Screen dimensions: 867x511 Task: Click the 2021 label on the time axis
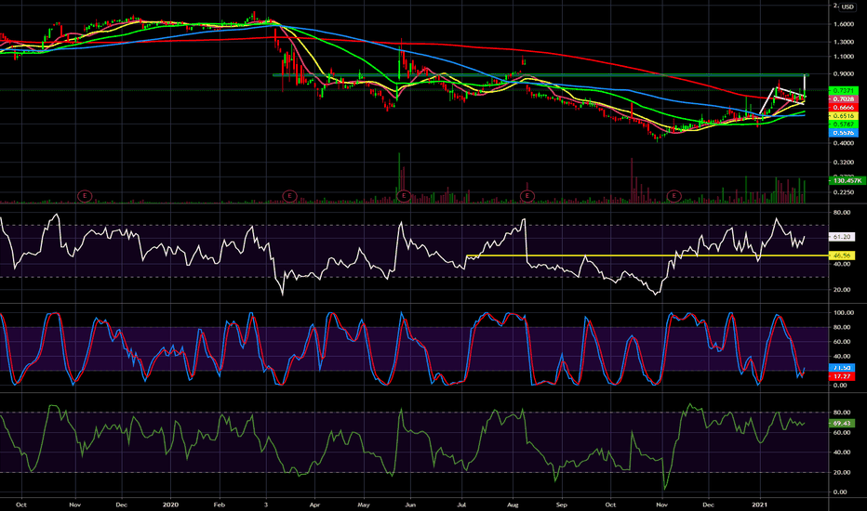pyautogui.click(x=760, y=504)
